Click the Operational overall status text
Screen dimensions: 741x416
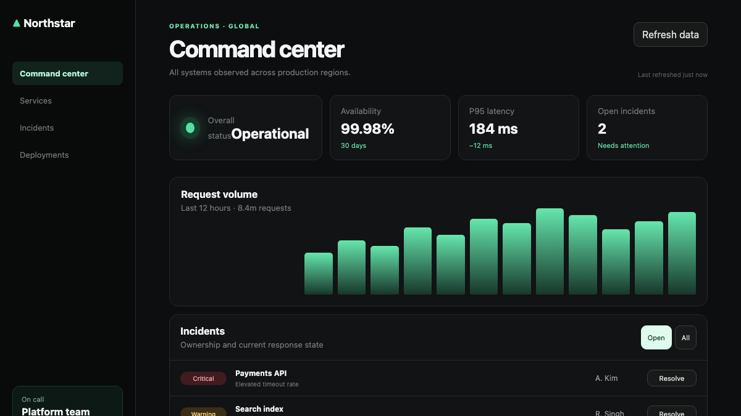click(270, 134)
